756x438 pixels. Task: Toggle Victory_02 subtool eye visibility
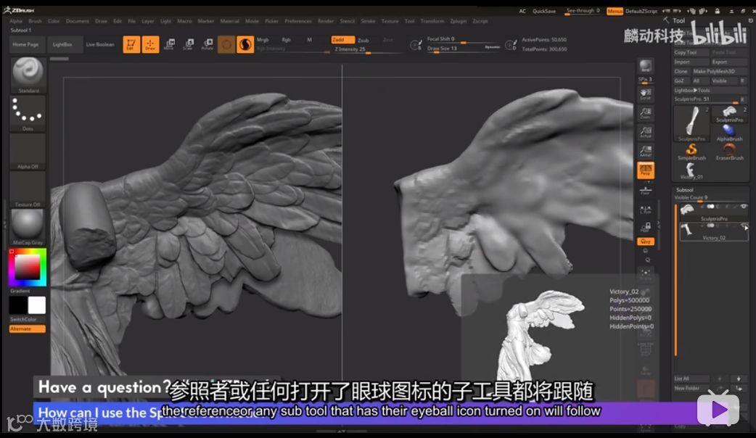click(x=744, y=226)
